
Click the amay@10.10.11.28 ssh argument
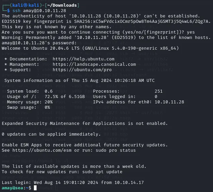pos(45,11)
